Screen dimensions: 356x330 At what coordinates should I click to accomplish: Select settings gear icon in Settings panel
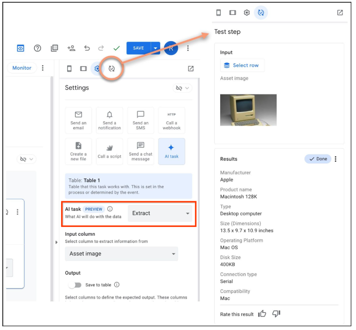[97, 68]
